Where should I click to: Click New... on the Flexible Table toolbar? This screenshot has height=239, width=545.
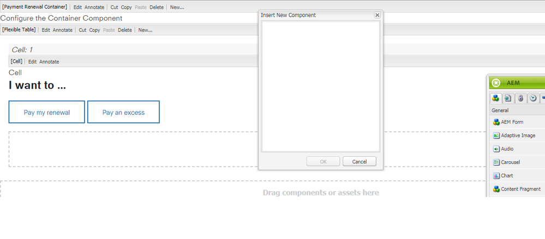click(x=145, y=30)
